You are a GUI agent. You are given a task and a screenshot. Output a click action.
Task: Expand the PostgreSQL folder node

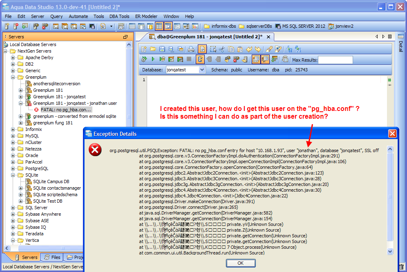pyautogui.click(x=13, y=168)
